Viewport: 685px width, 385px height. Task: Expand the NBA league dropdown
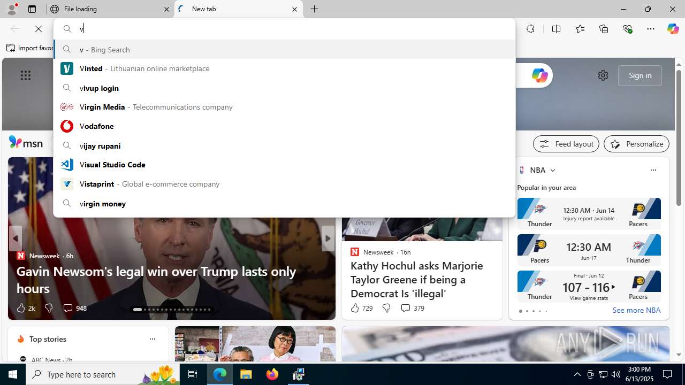[x=553, y=170]
